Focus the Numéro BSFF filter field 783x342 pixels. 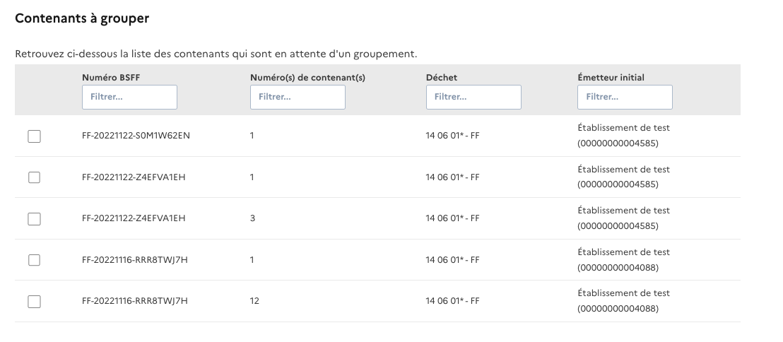coord(129,98)
